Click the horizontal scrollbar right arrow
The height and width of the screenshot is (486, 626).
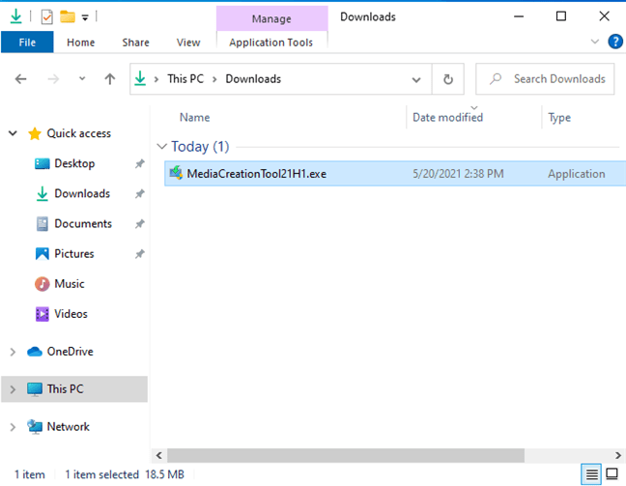pos(618,455)
